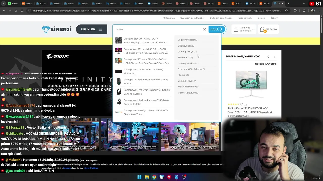Close the active Sinerji browser tab
This screenshot has width=323, height=181.
(x=282, y=4)
